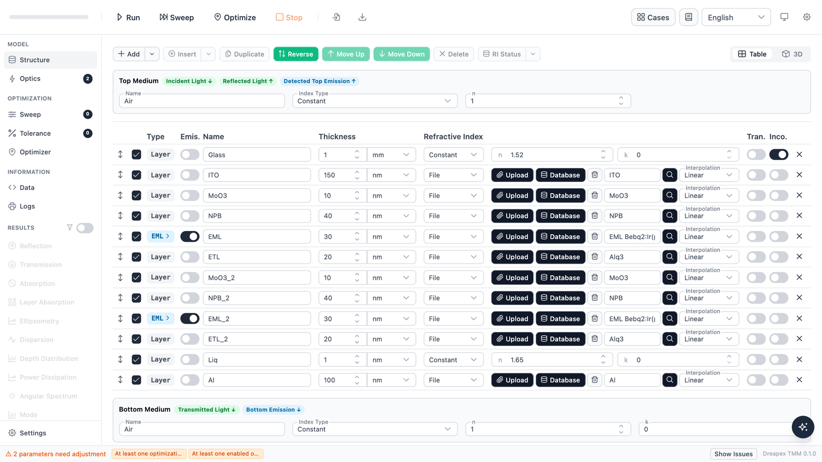Toggle the Results filter switch in sidebar
Viewport: 822px width, 462px height.
coord(85,228)
